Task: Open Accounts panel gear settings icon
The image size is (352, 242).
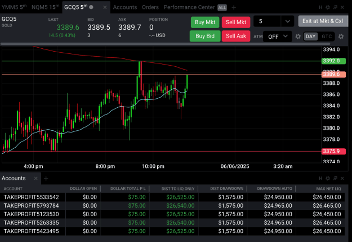Action: pyautogui.click(x=328, y=178)
